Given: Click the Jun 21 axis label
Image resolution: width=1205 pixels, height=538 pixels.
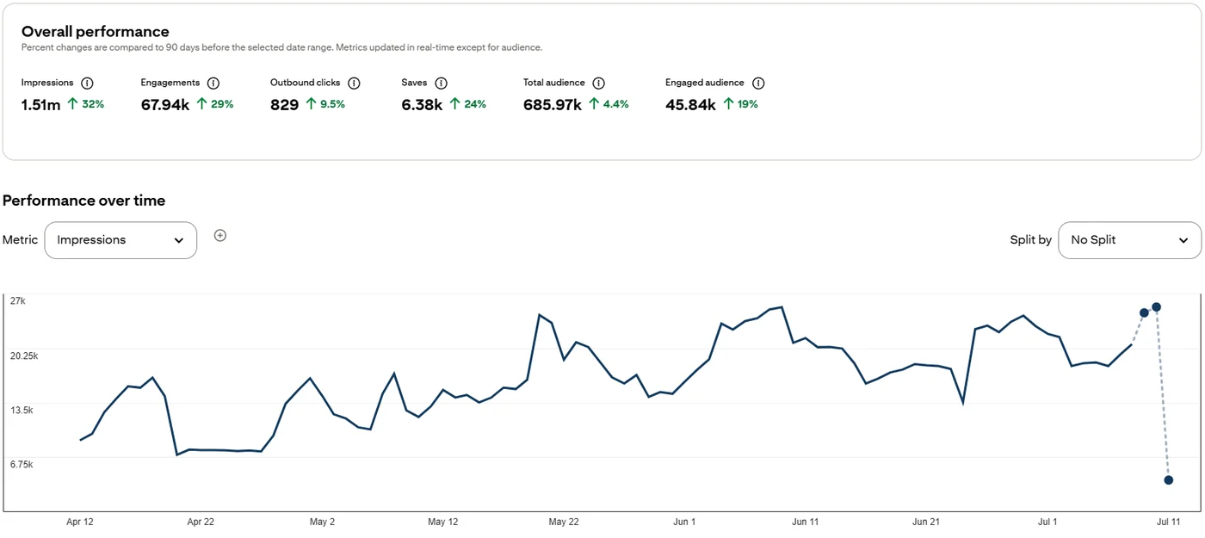Looking at the screenshot, I should point(927,522).
